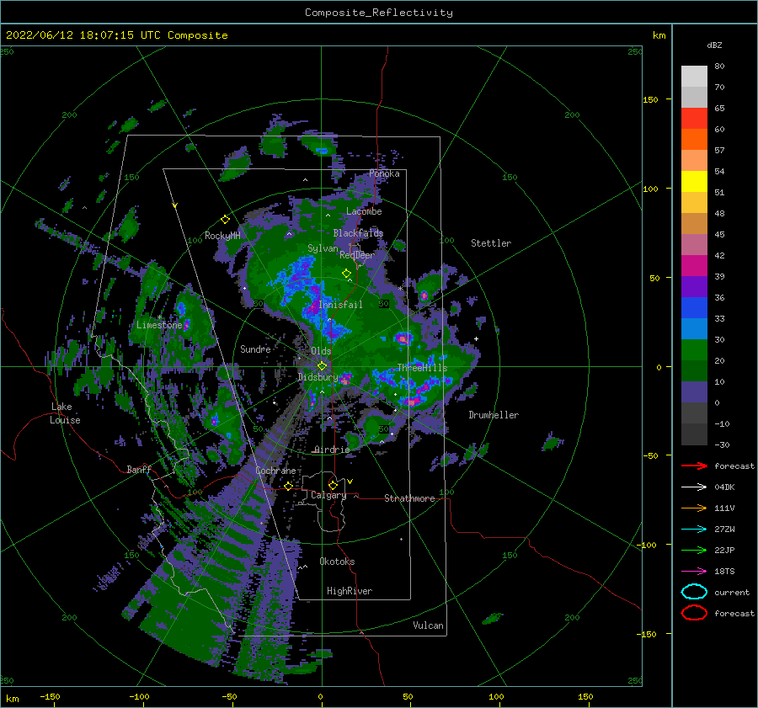Click the Limestone label
Viewport: 758px width, 708px height.
coord(159,325)
